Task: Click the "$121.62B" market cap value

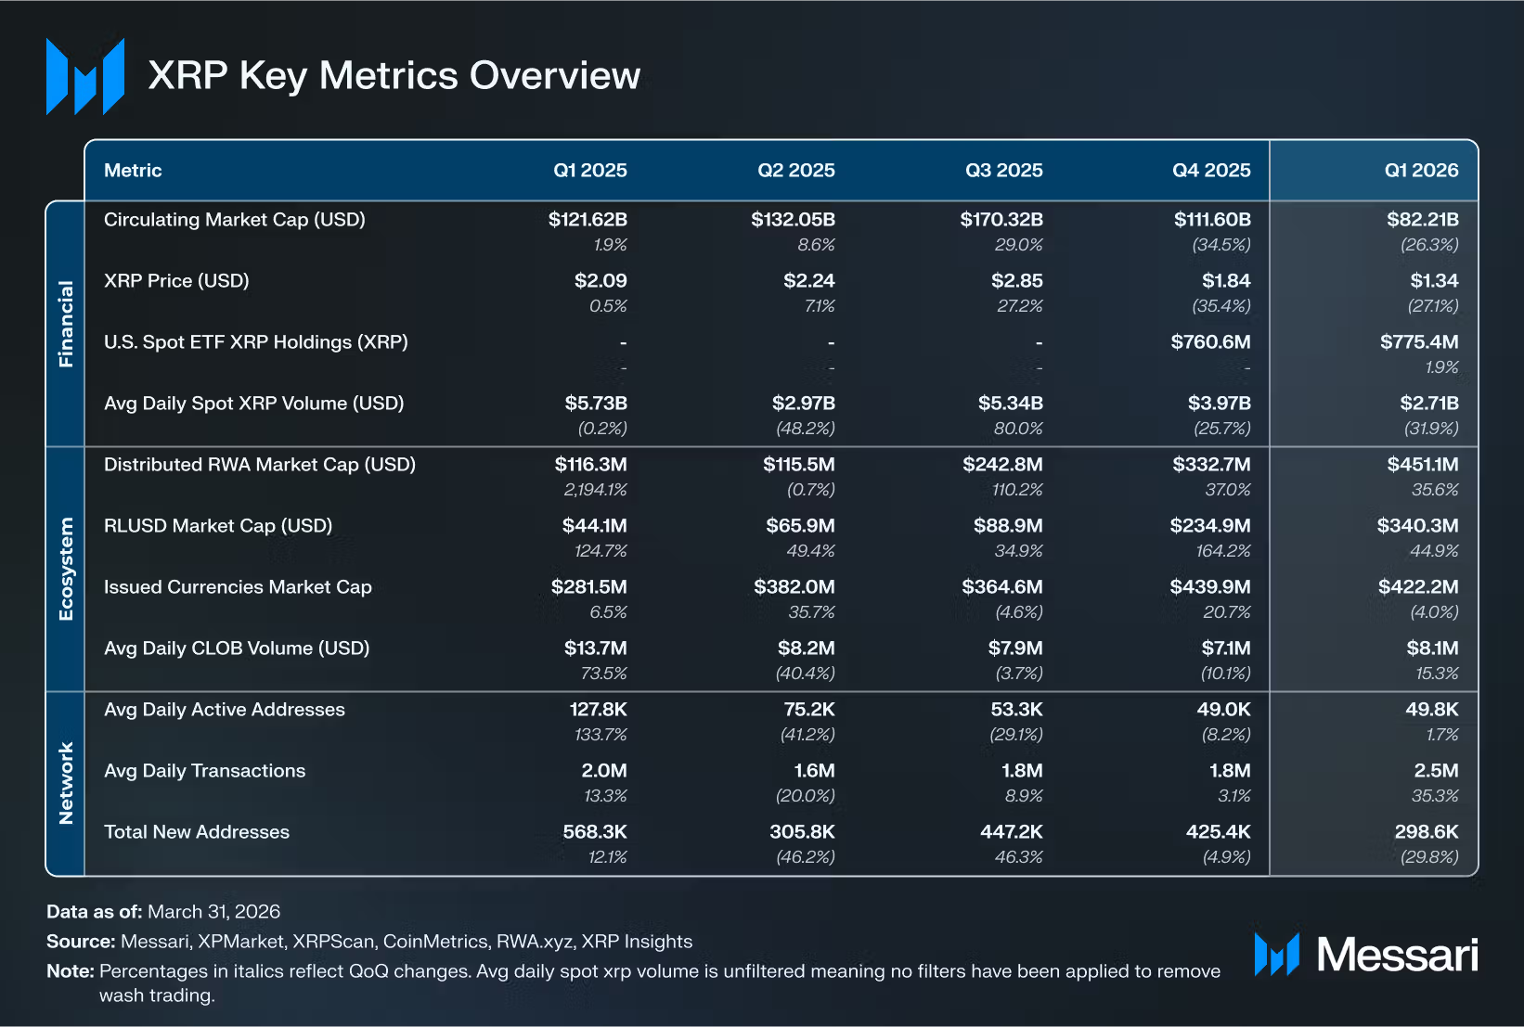Action: [588, 220]
